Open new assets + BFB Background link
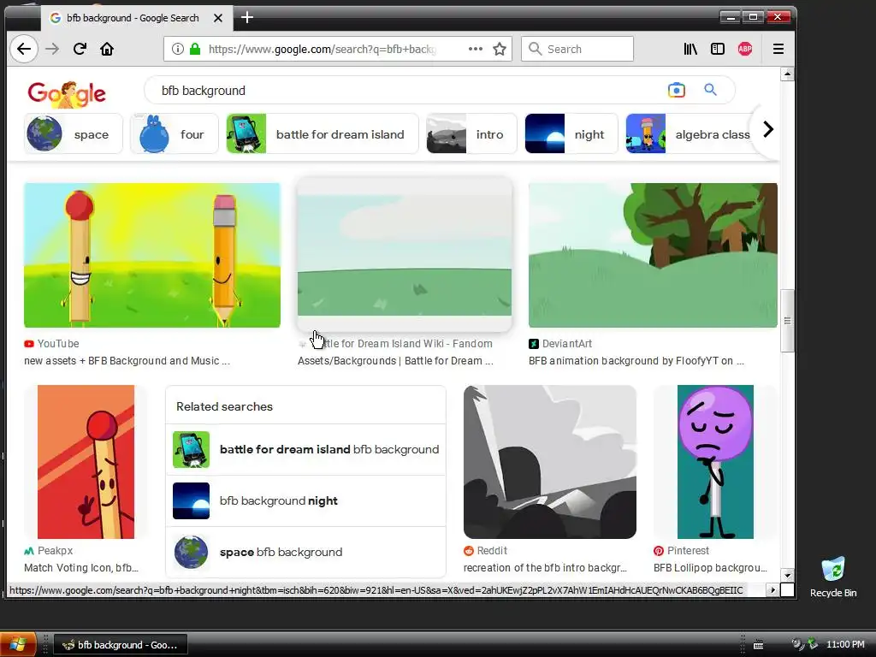This screenshot has width=876, height=657. click(x=127, y=361)
